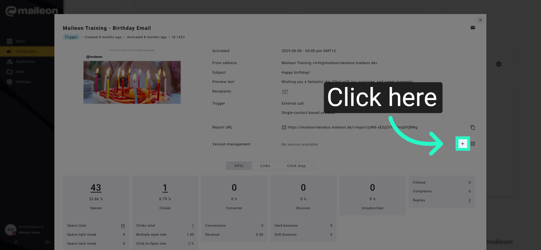Click the expand icon at sidebar bottom
This screenshot has height=250, width=541.
16,242
